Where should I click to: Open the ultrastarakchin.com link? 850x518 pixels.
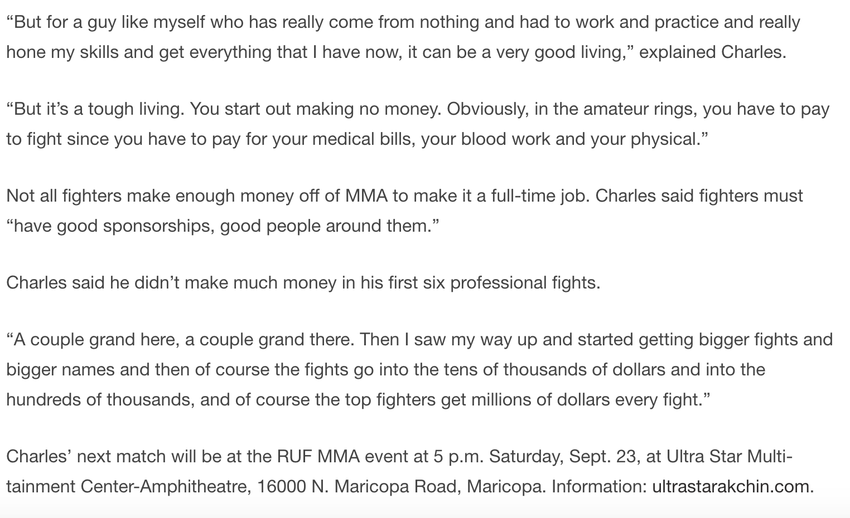pyautogui.click(x=730, y=486)
